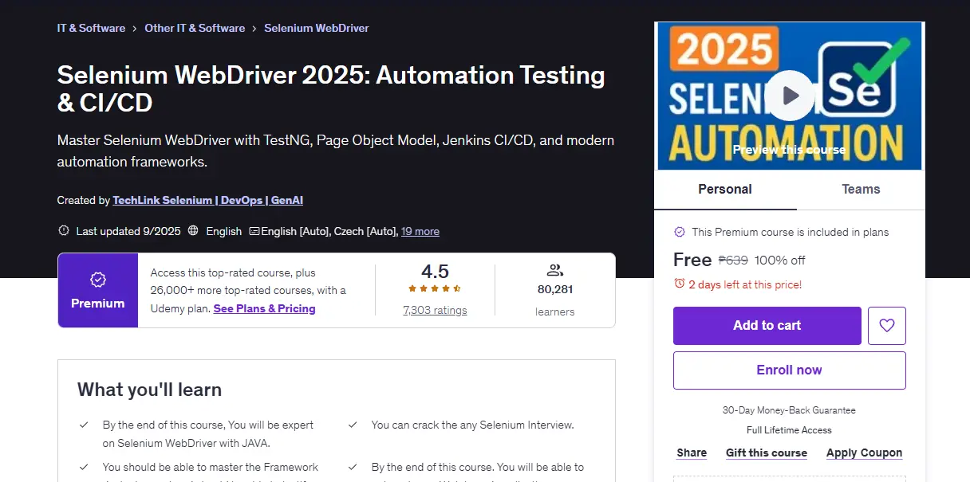Click checkmark beside 'expert on Selenium WebDriver'

pos(84,425)
